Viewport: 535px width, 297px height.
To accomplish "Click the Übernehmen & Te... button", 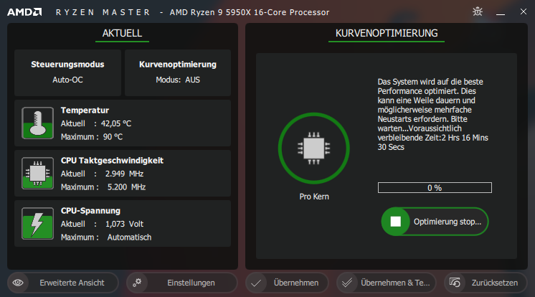I will click(387, 283).
